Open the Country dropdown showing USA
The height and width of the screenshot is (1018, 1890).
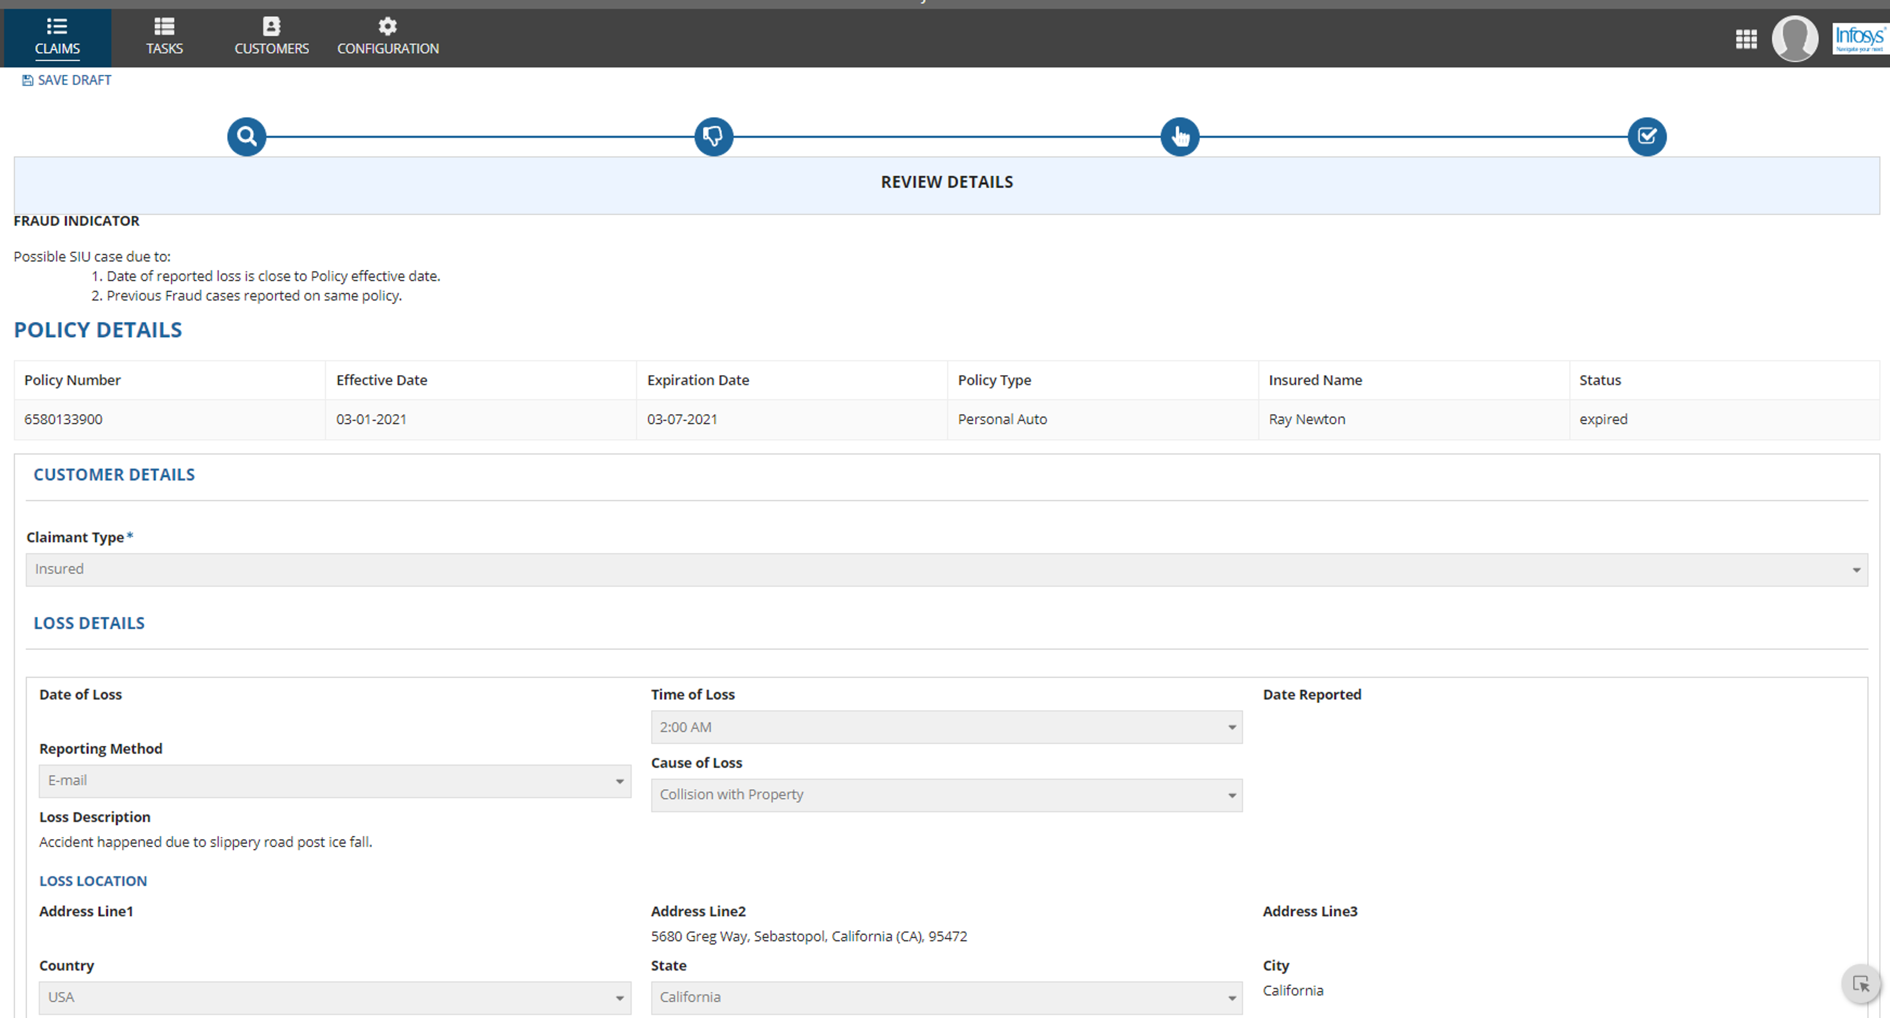[x=335, y=997]
